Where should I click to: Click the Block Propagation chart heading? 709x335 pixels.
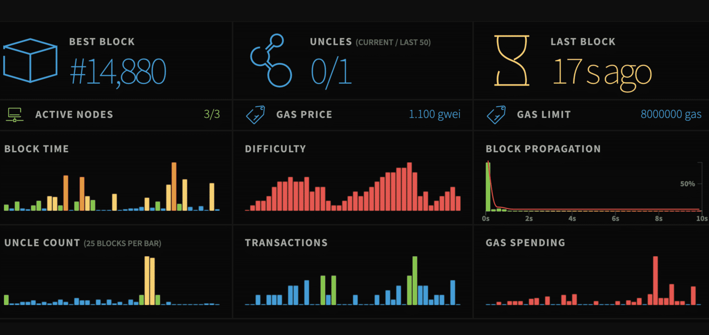pyautogui.click(x=543, y=149)
